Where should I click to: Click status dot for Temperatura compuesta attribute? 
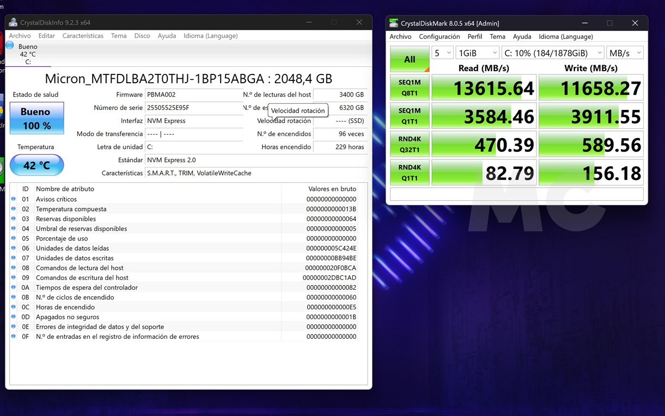point(14,209)
